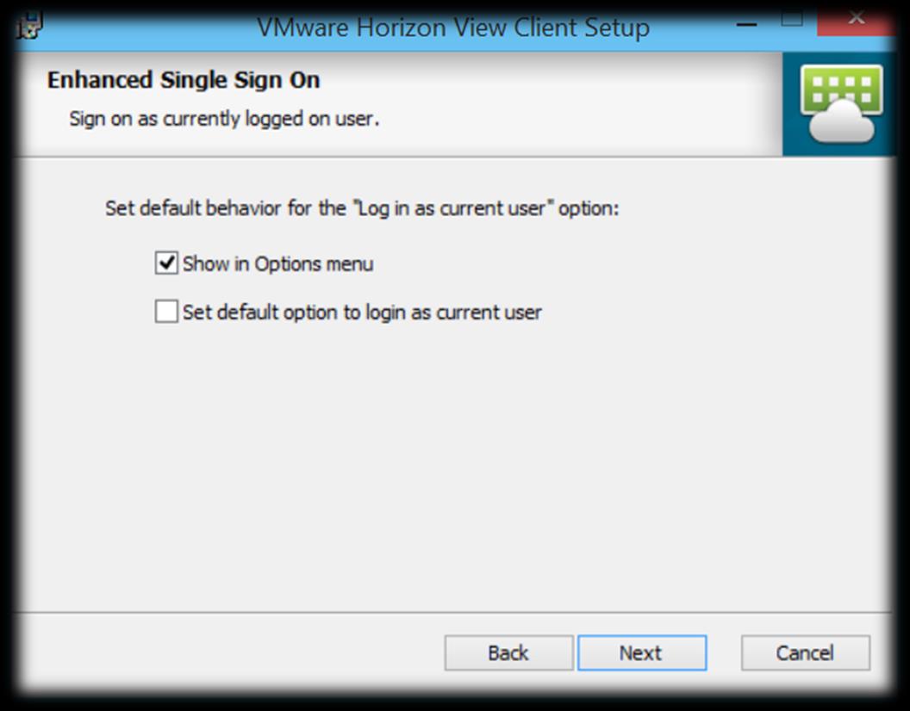Minimize the Horizon View Client Setup window

tap(747, 24)
